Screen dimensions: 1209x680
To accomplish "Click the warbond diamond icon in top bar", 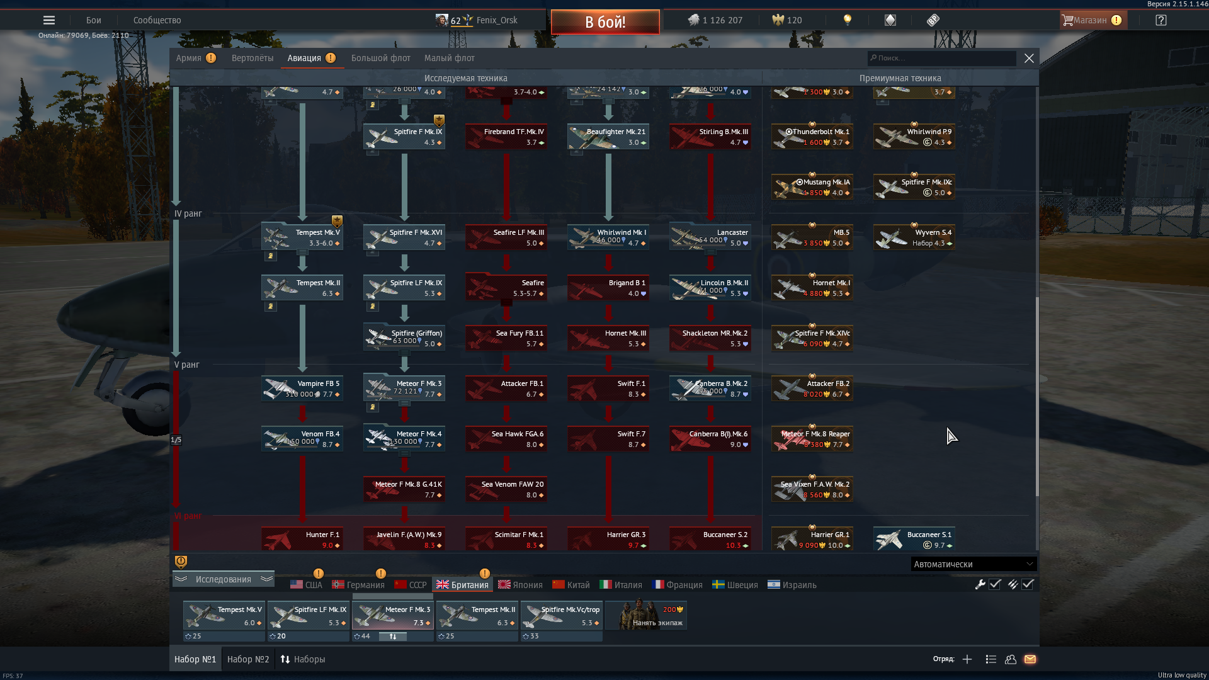I will (890, 20).
